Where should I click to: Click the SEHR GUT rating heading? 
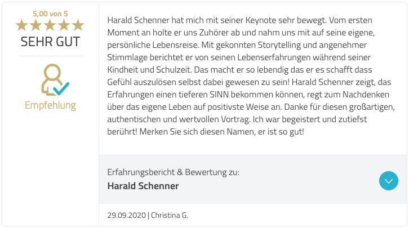[50, 42]
